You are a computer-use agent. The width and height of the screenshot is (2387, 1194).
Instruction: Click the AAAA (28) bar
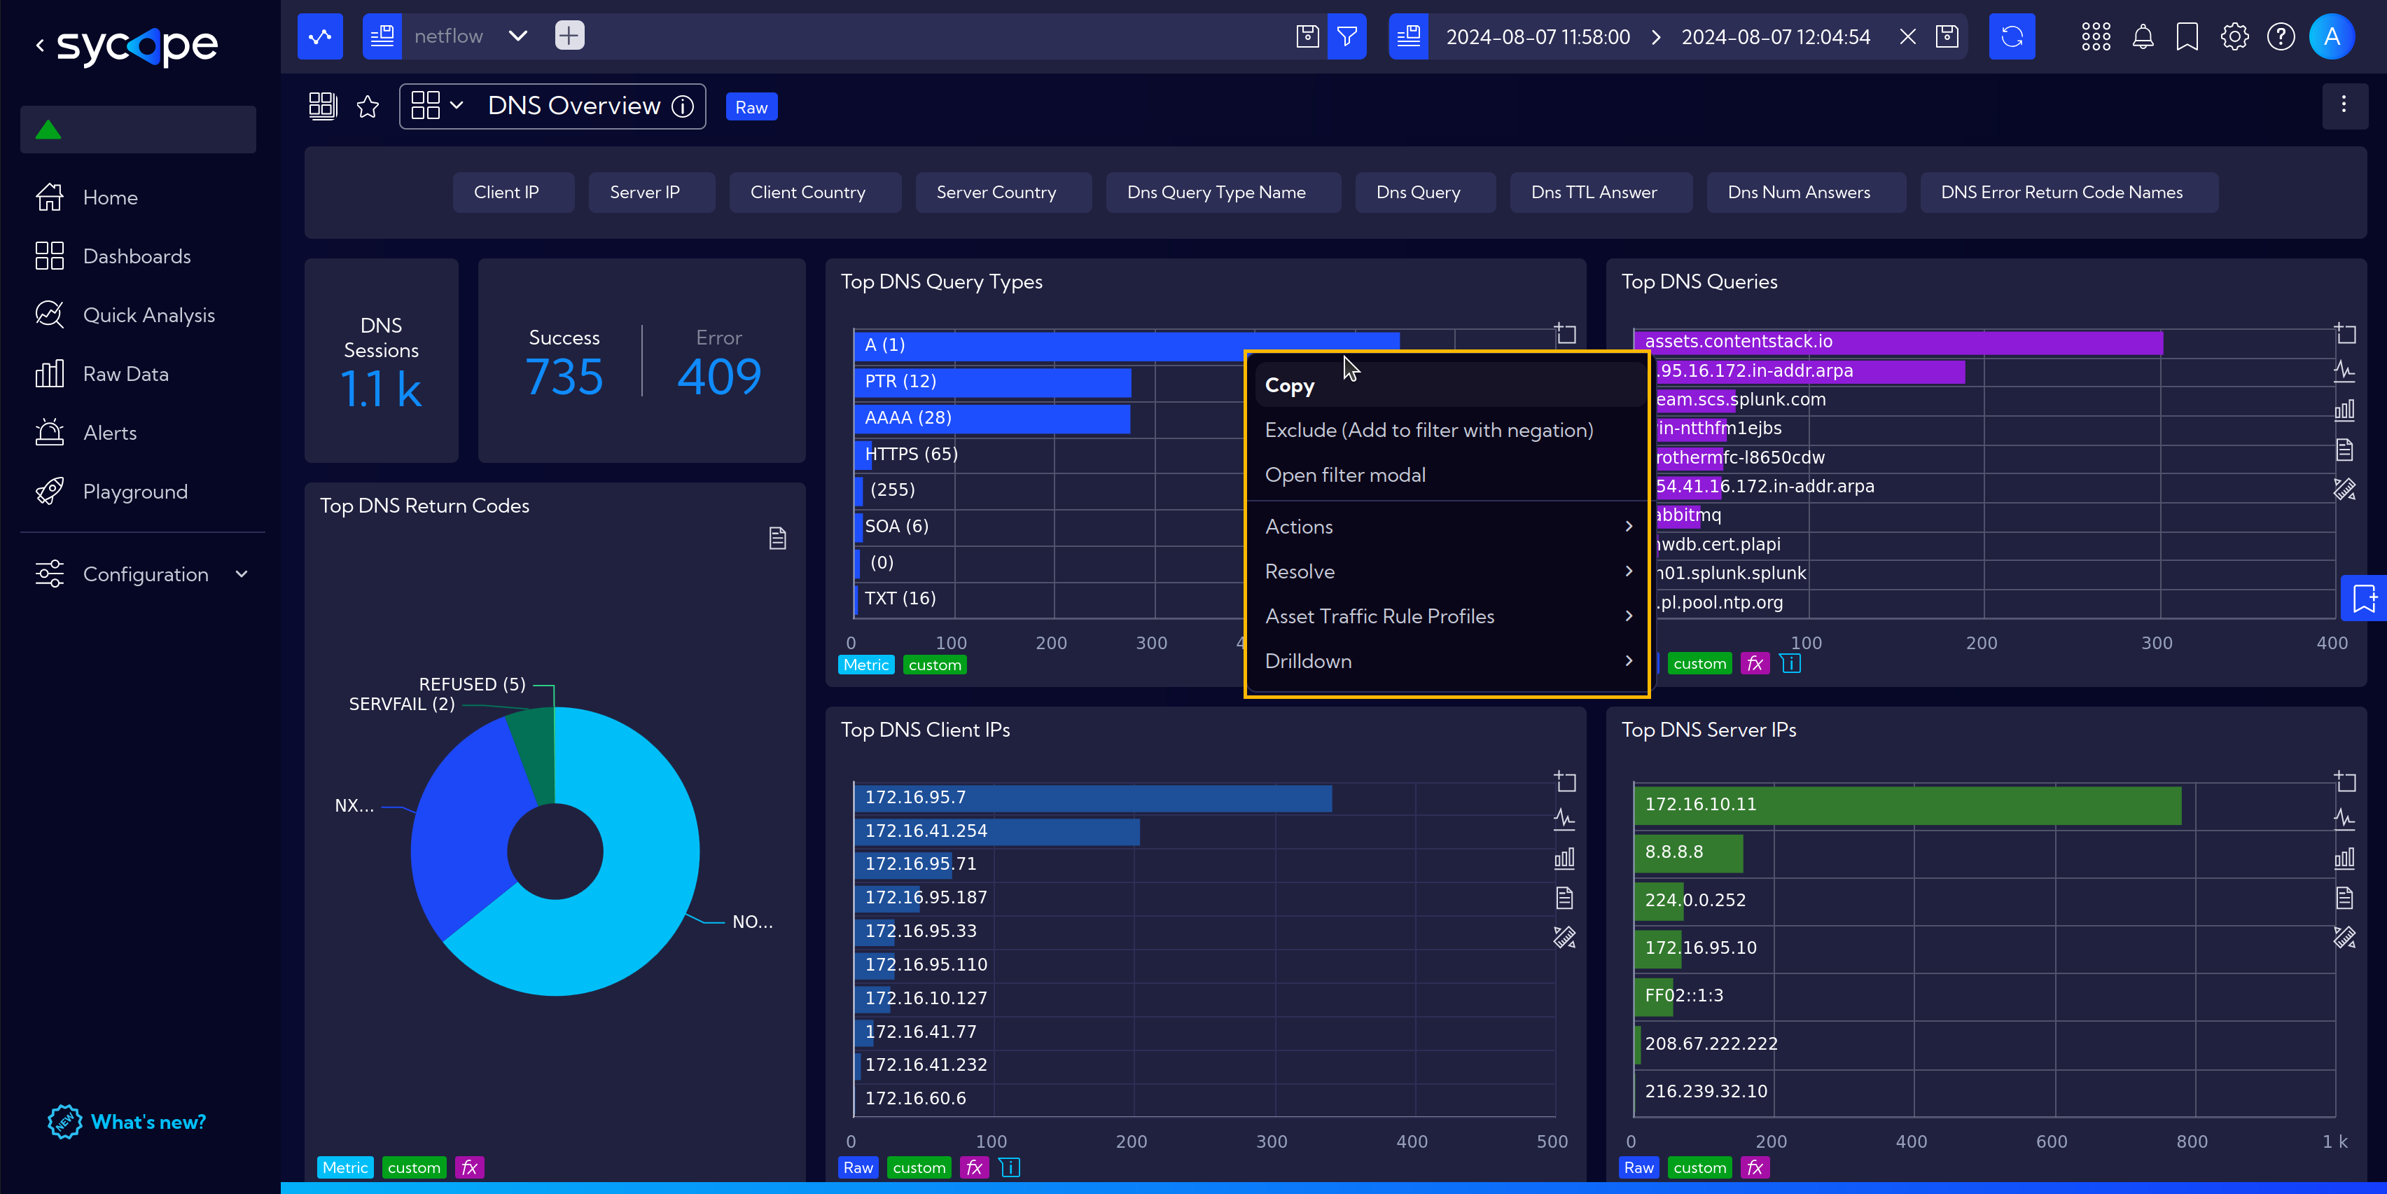point(991,418)
